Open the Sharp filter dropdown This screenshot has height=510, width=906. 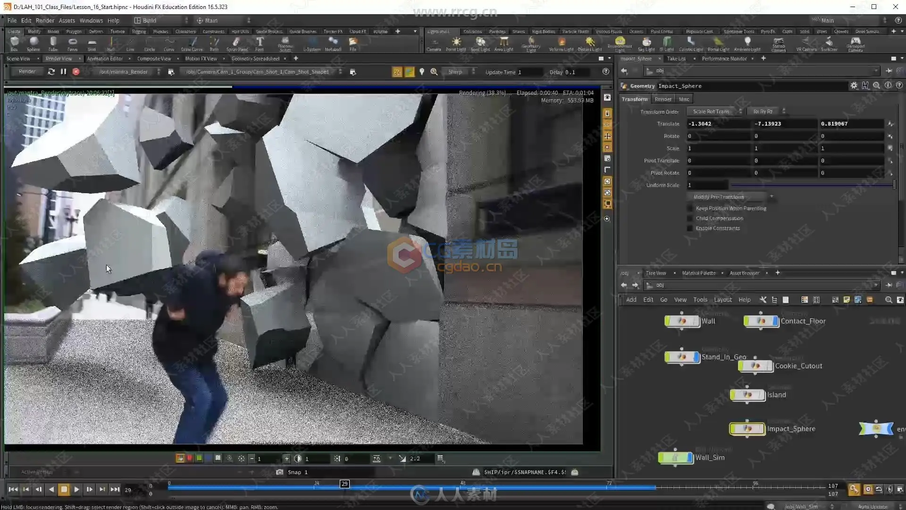(x=460, y=72)
